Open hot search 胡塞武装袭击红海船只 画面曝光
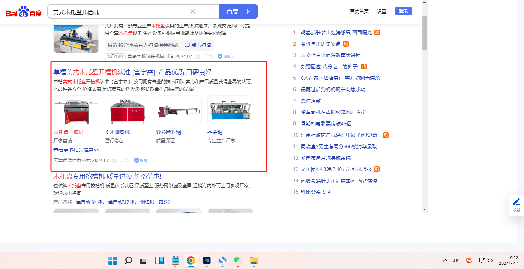Viewport: 524px width, 269px height. click(337, 32)
